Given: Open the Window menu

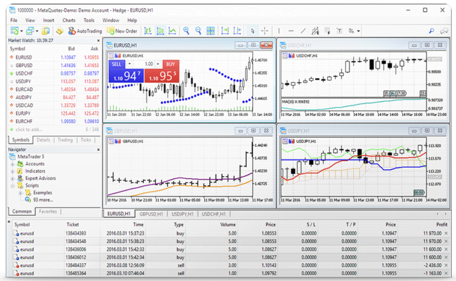Looking at the screenshot, I should pyautogui.click(x=111, y=20).
